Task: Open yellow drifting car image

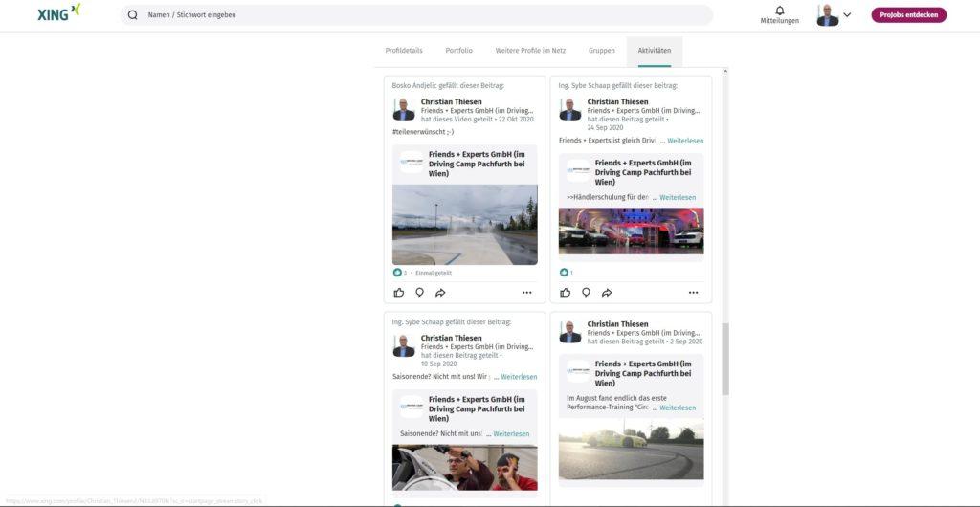Action: click(632, 449)
